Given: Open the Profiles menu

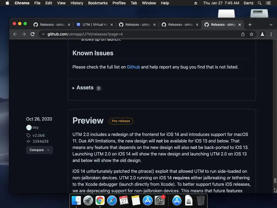Looking at the screenshot, I should 119,3.
